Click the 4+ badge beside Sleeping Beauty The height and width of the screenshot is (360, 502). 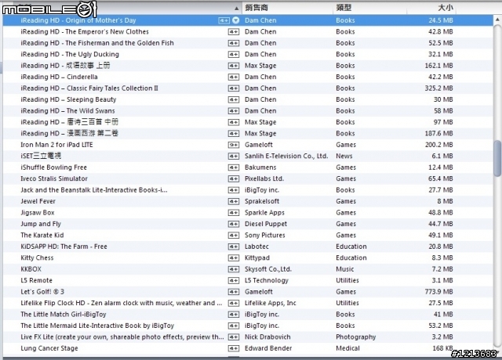[x=234, y=99]
